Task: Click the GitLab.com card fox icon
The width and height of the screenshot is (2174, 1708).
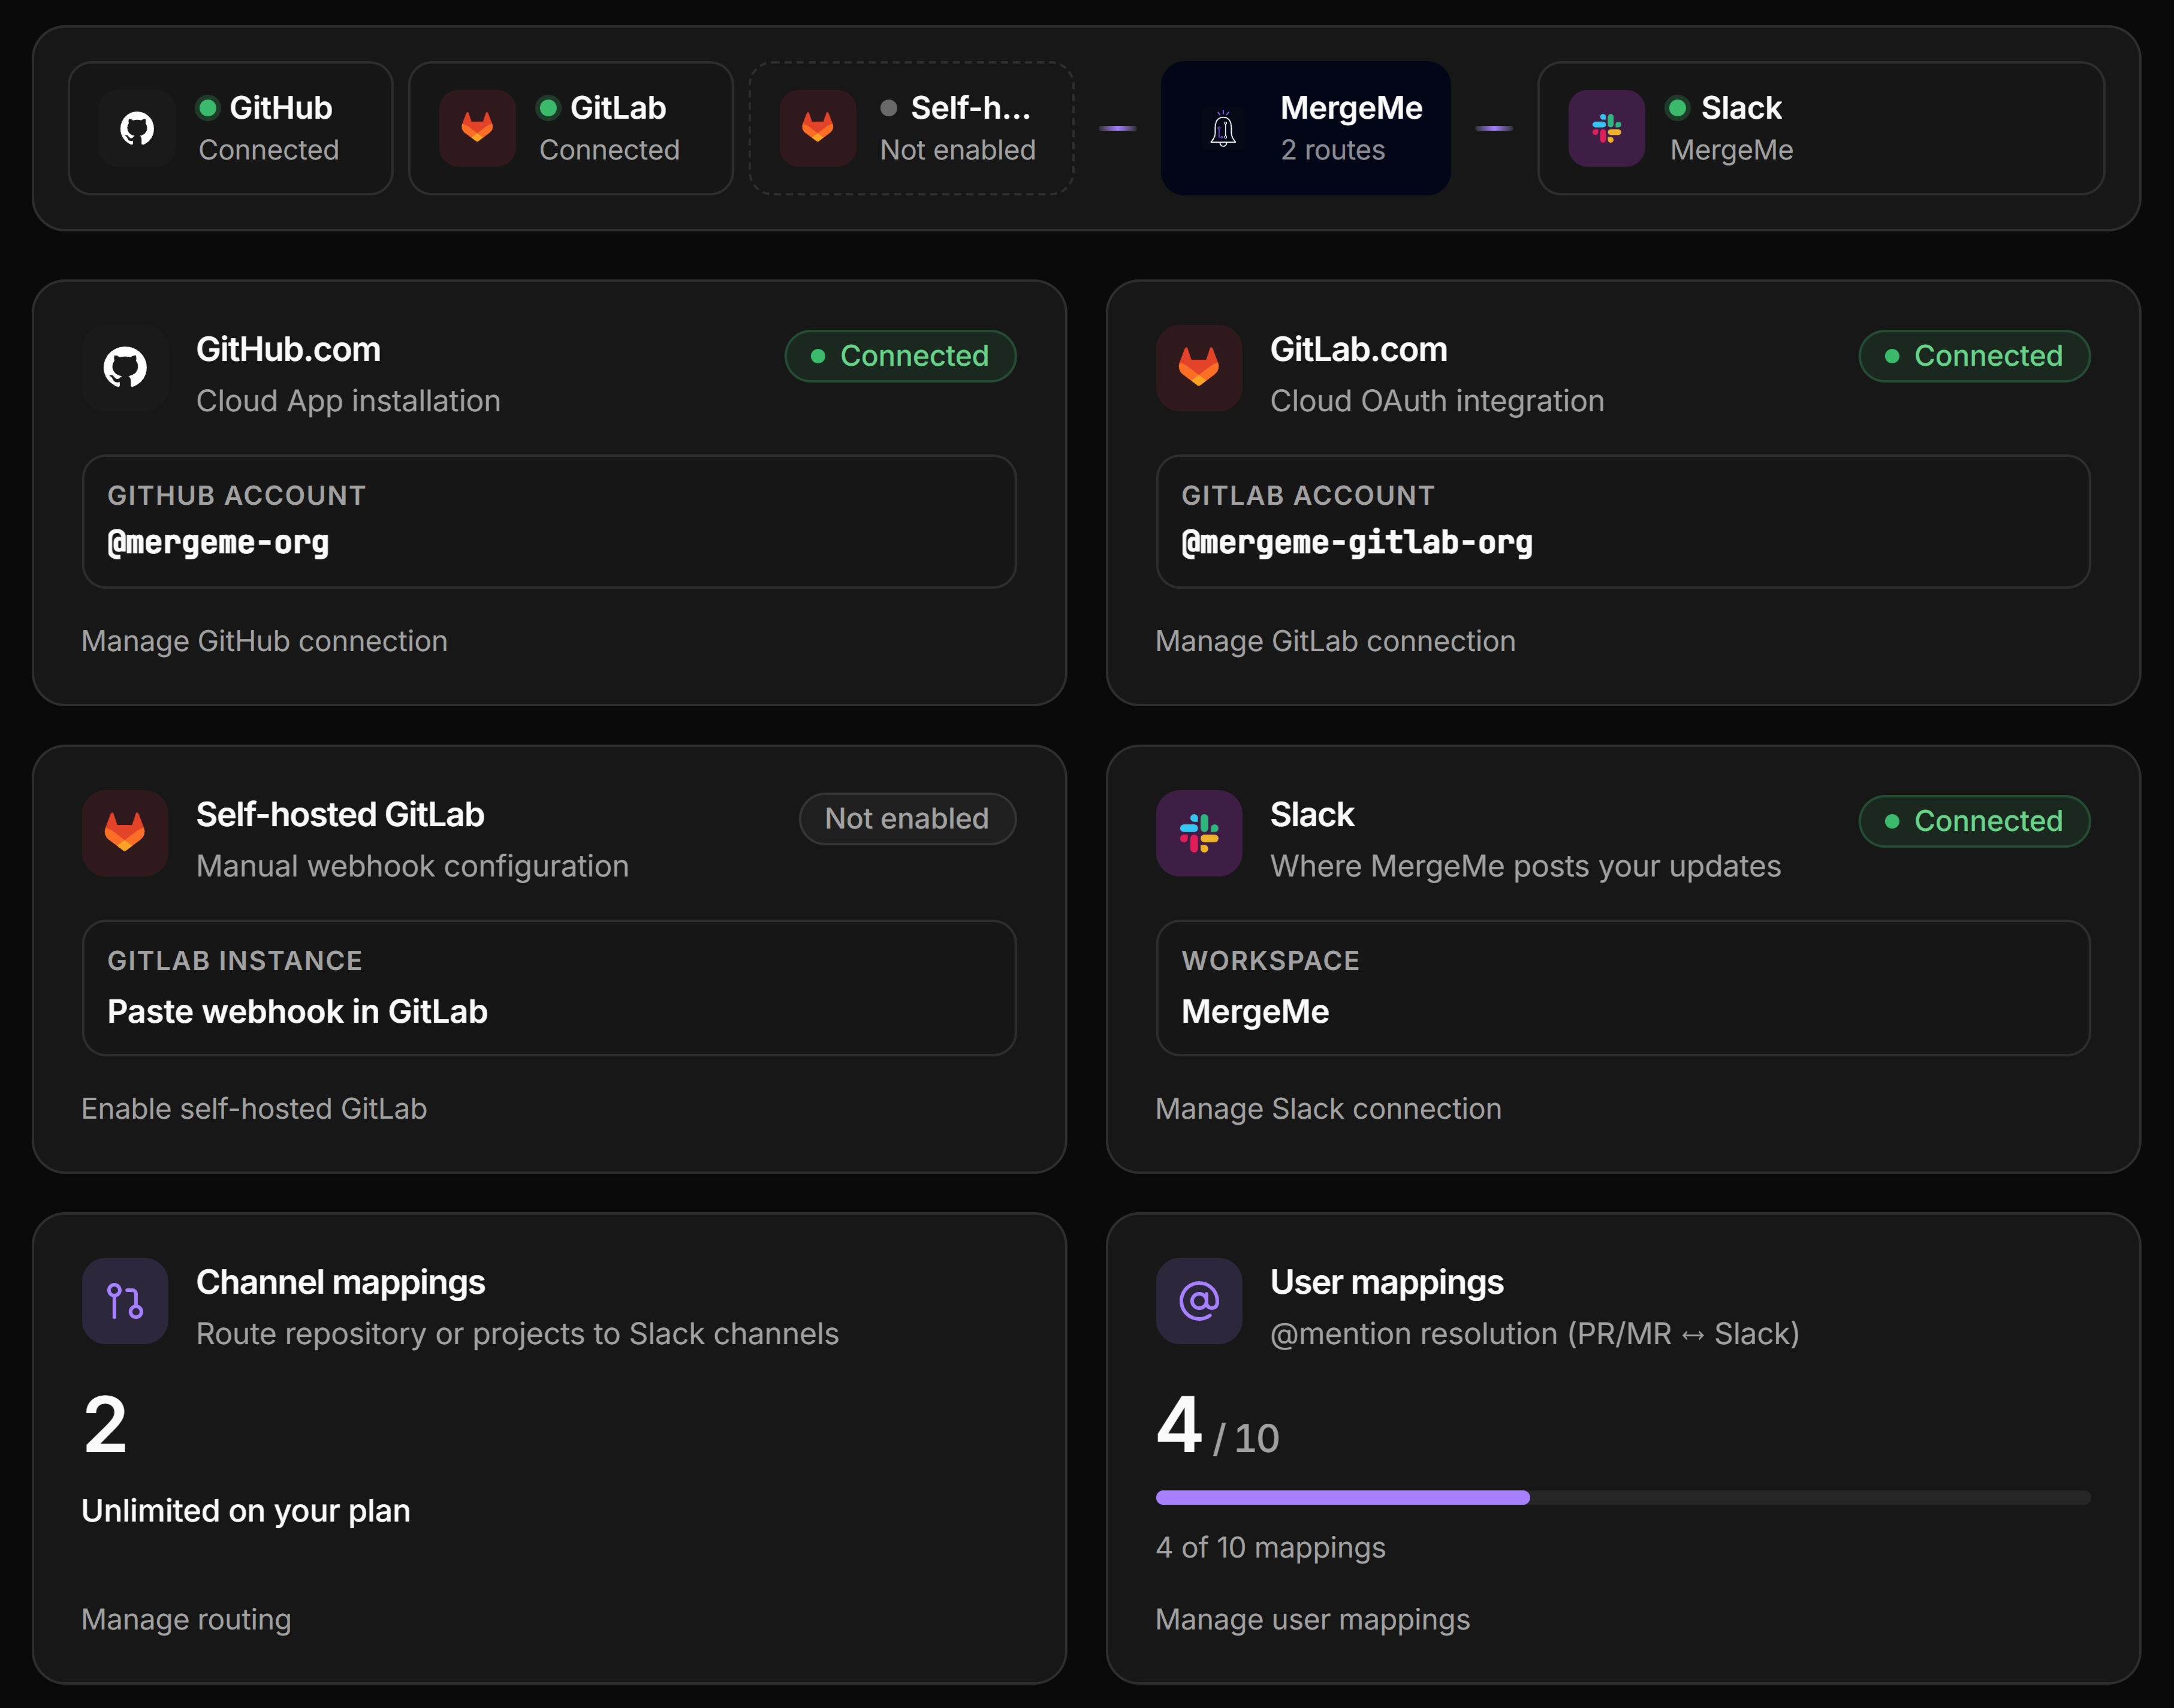Action: point(1198,368)
